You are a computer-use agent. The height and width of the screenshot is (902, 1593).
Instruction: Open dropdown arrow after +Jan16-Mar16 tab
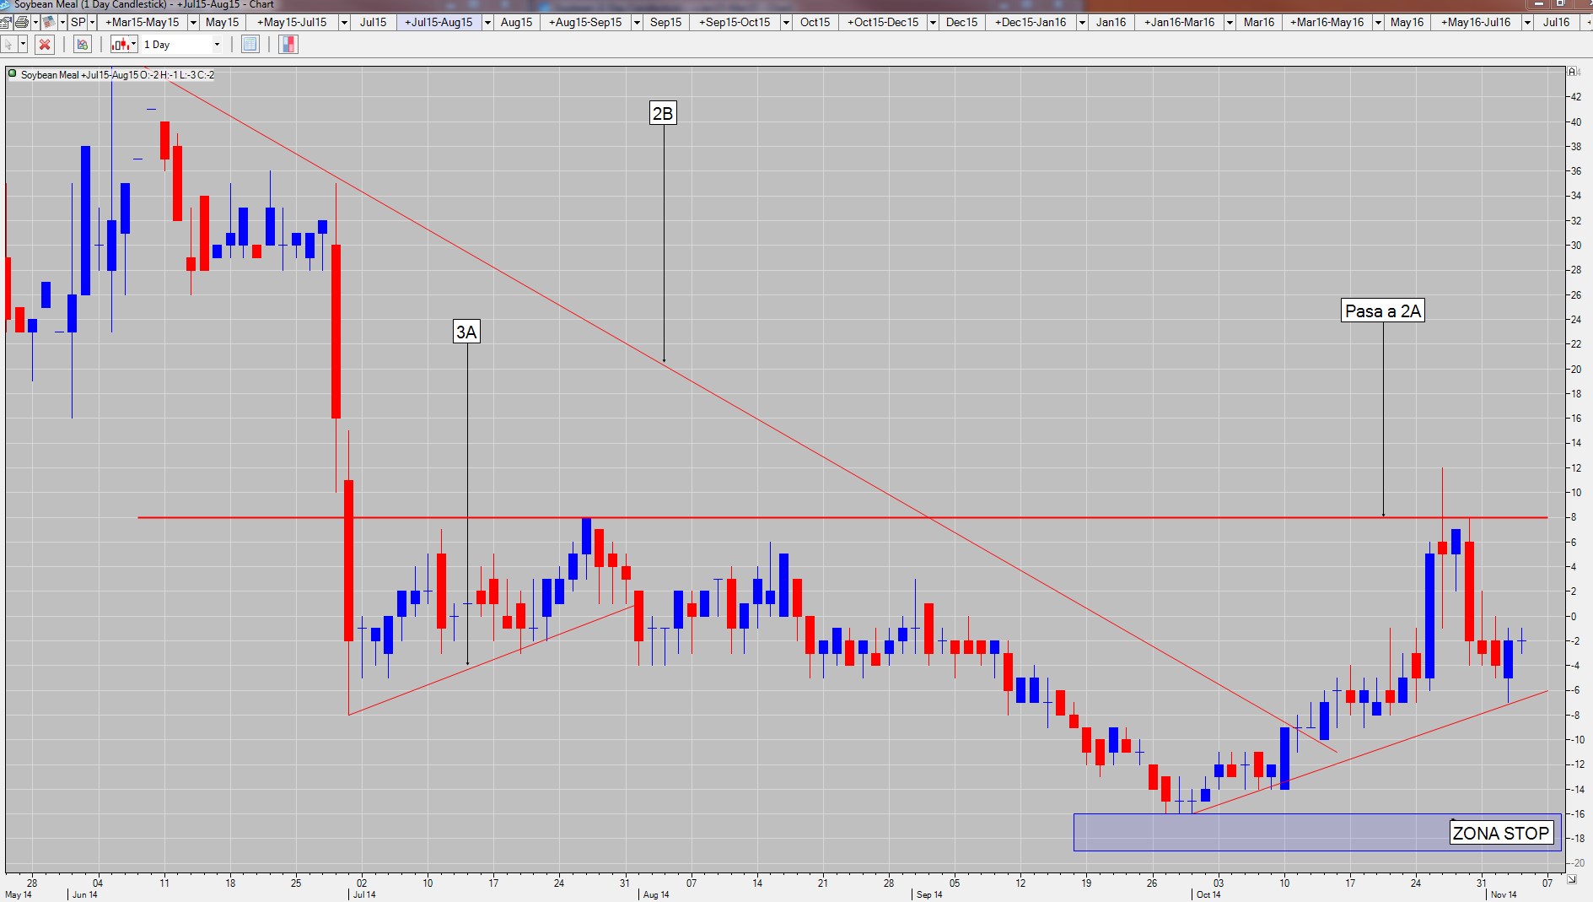pos(1230,22)
